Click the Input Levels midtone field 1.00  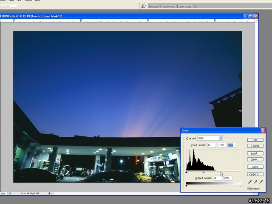(222, 145)
